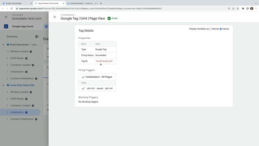Select Window Loaded event 10

click(x=19, y=52)
